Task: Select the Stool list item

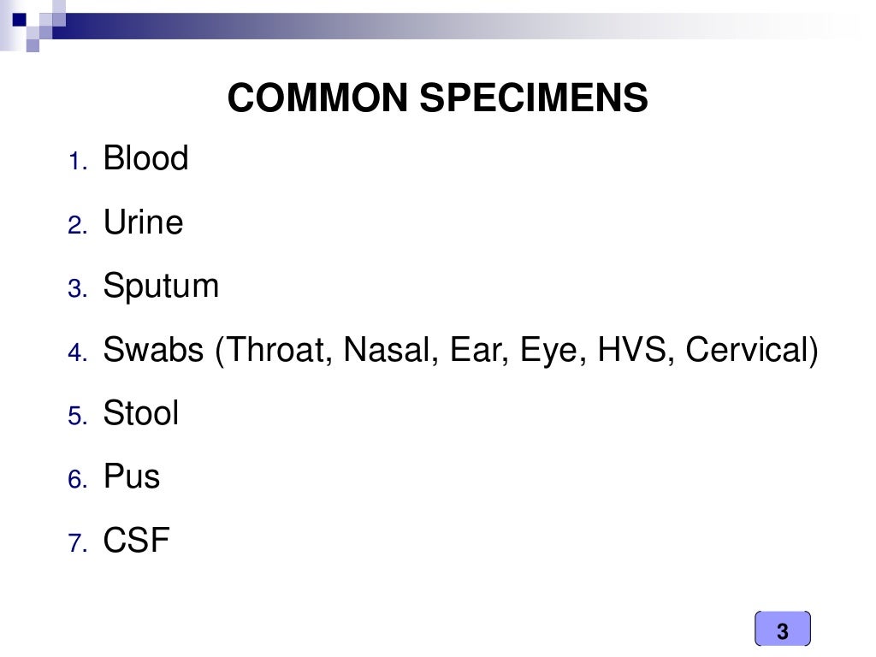Action: [141, 414]
